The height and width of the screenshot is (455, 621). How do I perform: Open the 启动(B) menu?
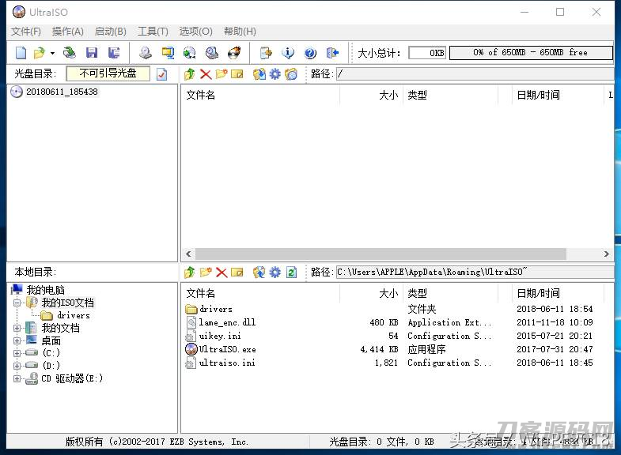(111, 32)
